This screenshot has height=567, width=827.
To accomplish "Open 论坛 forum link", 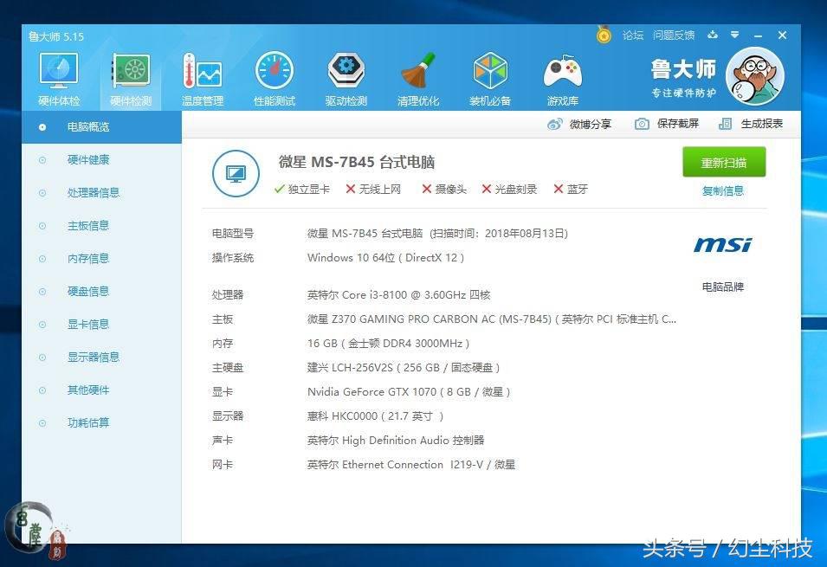I will click(x=633, y=35).
